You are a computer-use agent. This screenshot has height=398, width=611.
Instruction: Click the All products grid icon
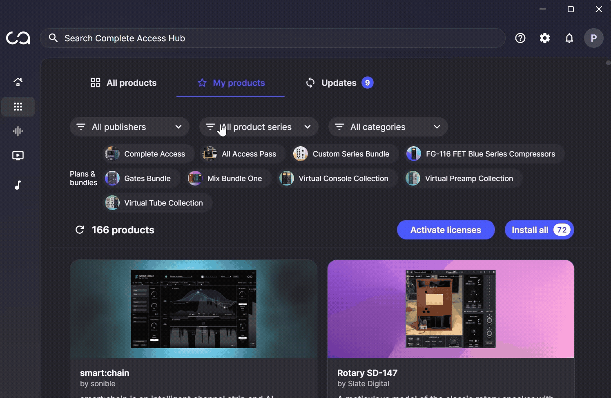pyautogui.click(x=96, y=83)
